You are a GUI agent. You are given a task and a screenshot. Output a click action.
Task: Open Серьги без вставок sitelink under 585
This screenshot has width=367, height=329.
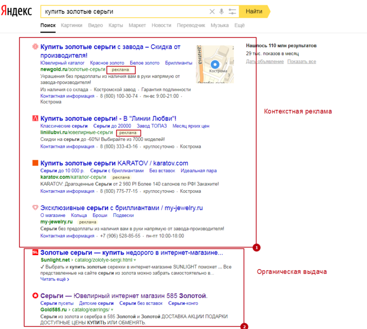click(141, 303)
